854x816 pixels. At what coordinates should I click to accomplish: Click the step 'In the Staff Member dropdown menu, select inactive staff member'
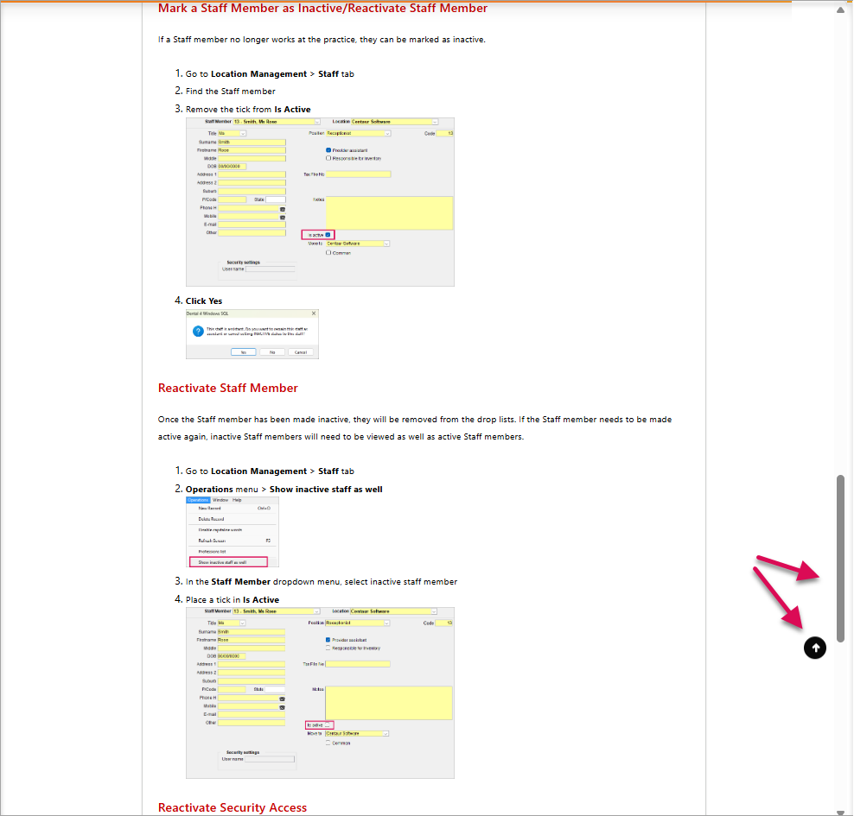322,581
